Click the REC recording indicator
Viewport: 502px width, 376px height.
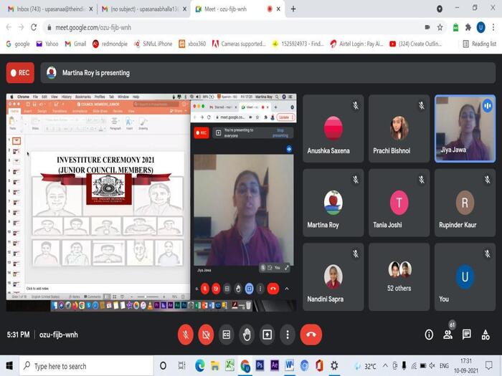coord(20,72)
